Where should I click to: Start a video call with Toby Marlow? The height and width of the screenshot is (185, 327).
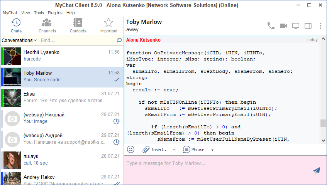pyautogui.click(x=283, y=26)
